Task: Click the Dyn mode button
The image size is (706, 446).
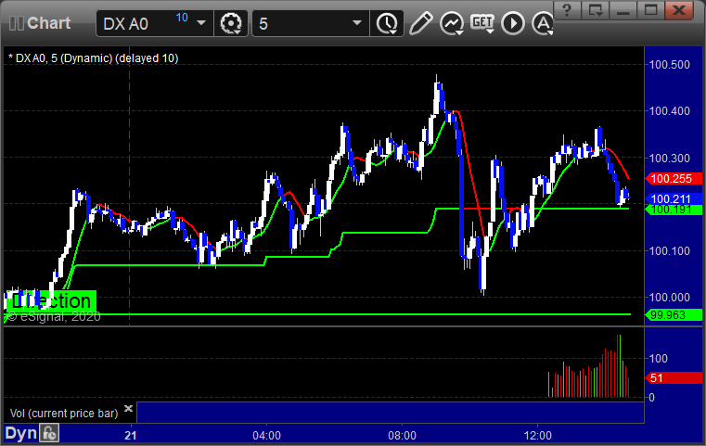Action: [21, 433]
